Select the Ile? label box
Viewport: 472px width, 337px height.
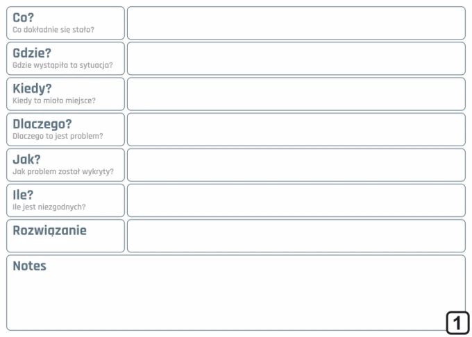(65, 200)
